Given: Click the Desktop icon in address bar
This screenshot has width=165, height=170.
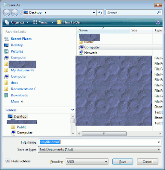Looking at the screenshot, I should (x=26, y=12).
